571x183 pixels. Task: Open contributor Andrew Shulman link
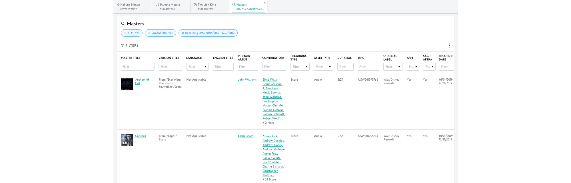[274, 149]
